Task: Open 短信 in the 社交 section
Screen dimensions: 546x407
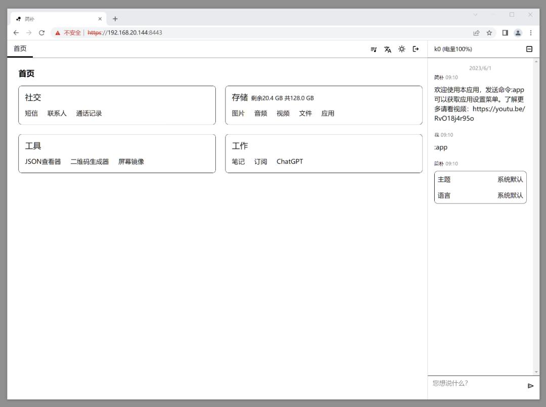Action: click(x=31, y=113)
